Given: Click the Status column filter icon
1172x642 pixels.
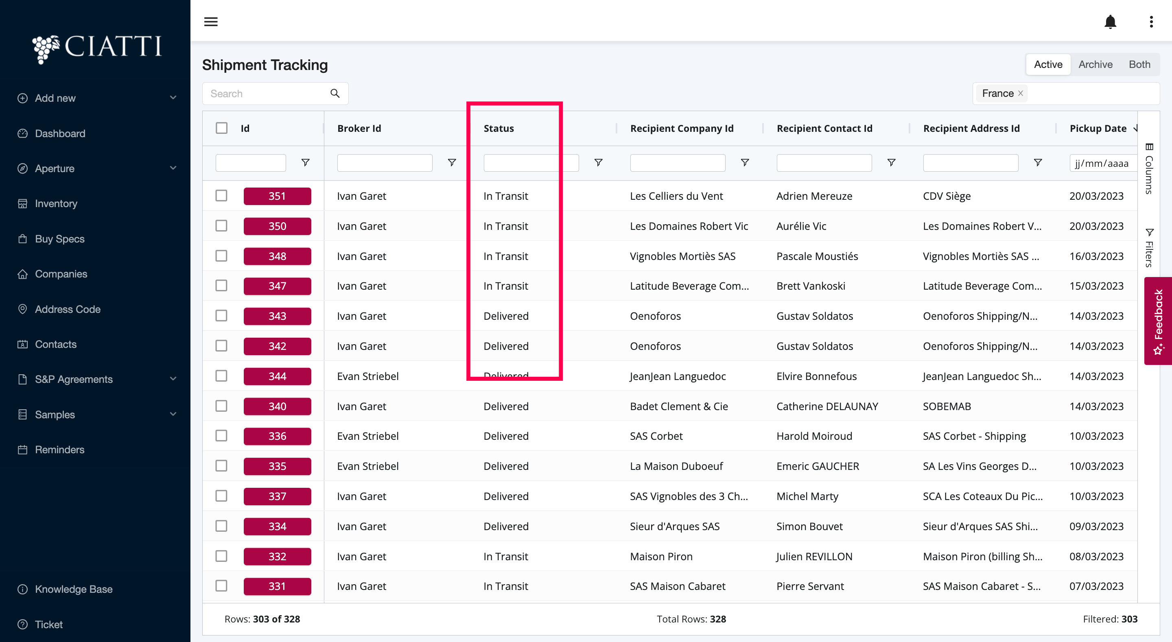Looking at the screenshot, I should 598,162.
